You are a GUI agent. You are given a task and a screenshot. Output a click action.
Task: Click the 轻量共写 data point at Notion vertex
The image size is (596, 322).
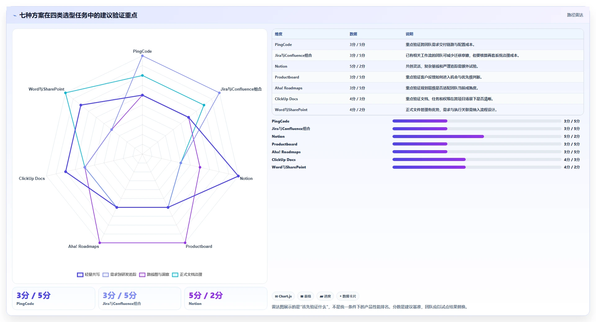(x=238, y=176)
